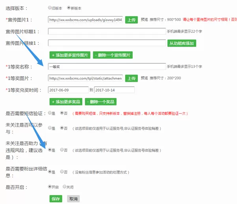Click + 添加更多宣传图片 button
The image size is (237, 204).
click(x=70, y=55)
